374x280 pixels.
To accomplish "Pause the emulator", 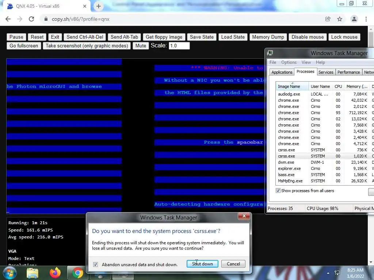I will click(x=16, y=37).
